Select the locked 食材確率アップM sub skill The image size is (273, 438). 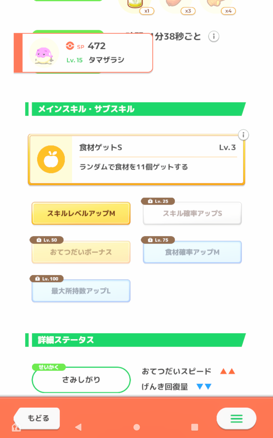point(192,253)
